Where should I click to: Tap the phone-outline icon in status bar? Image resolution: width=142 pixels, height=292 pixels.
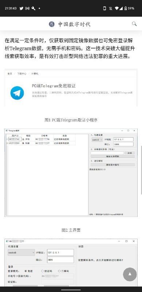click(105, 8)
